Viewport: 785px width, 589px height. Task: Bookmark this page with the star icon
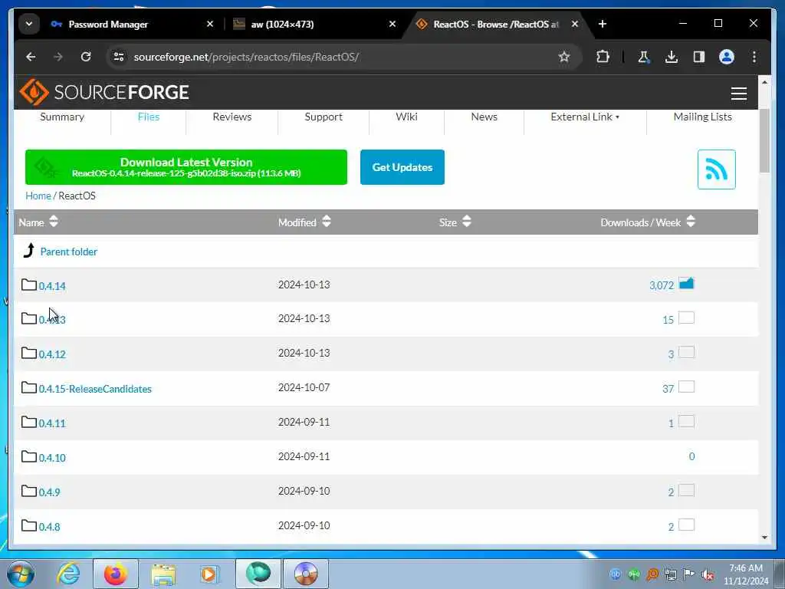[564, 57]
